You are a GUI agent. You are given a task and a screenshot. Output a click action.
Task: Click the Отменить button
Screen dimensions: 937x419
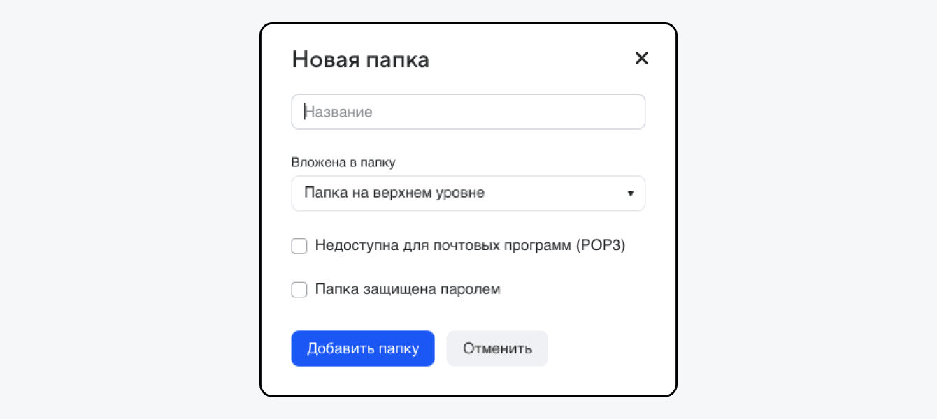point(497,348)
